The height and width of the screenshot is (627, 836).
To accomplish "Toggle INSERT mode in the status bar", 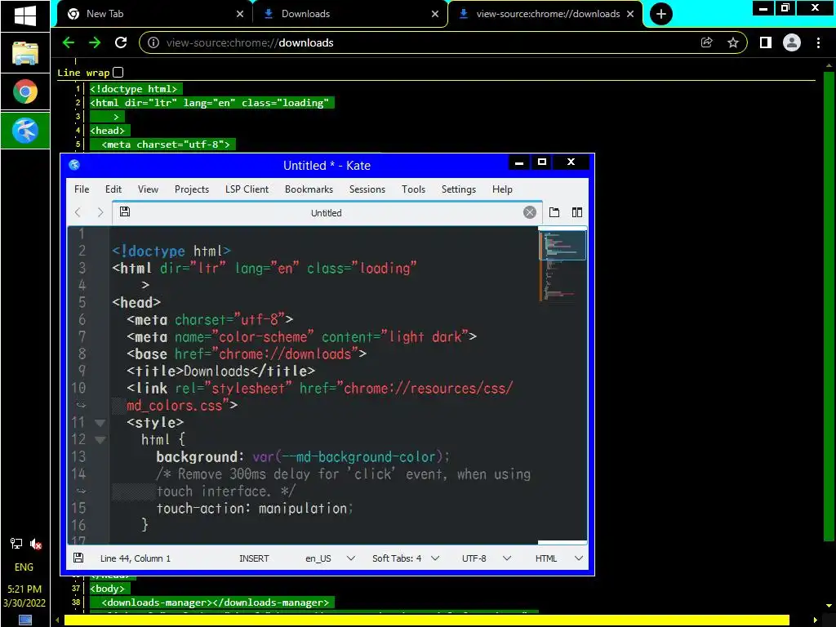I will (254, 558).
